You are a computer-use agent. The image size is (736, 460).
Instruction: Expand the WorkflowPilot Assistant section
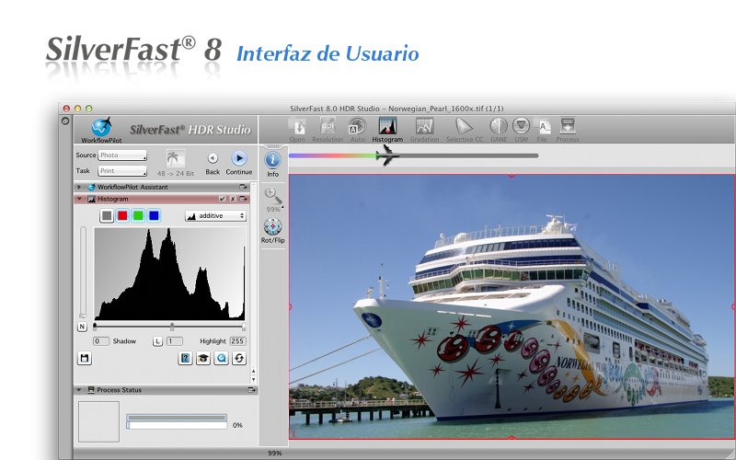point(79,187)
